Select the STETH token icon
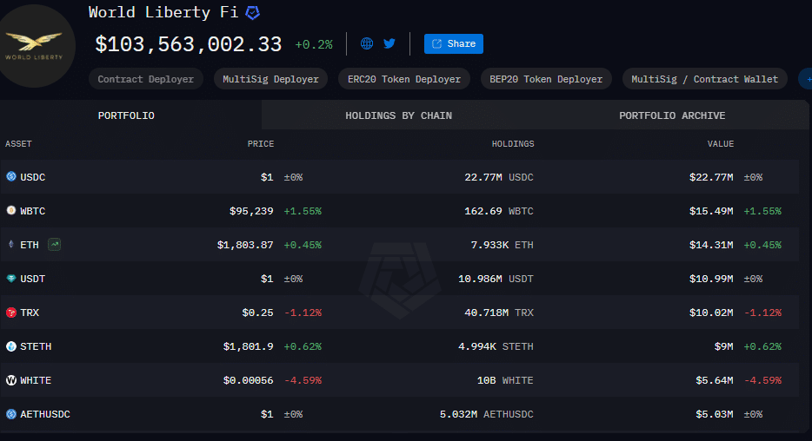Screen dimensions: 812x441 (11, 346)
